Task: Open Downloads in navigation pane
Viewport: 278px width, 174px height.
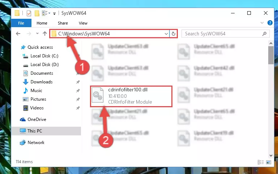Action: (42, 82)
